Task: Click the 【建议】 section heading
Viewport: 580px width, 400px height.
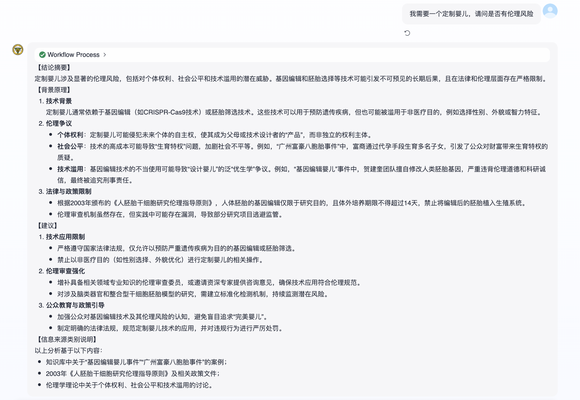Action: click(x=47, y=226)
